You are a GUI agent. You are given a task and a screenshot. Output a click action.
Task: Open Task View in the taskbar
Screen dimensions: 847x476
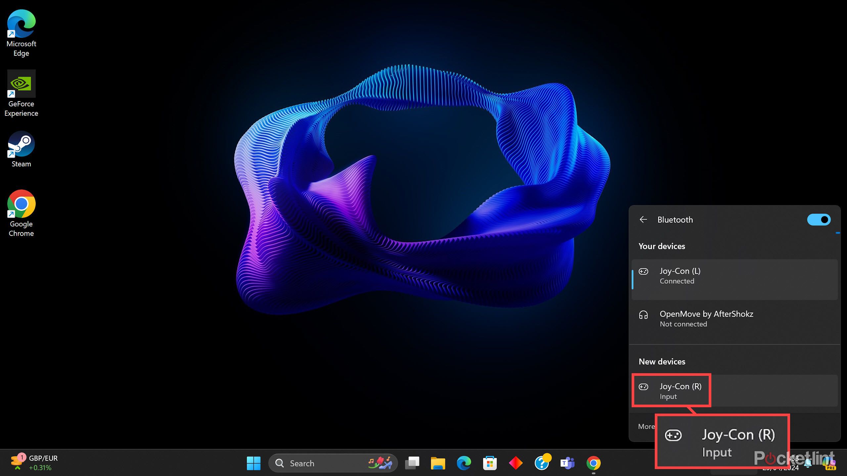pyautogui.click(x=412, y=463)
